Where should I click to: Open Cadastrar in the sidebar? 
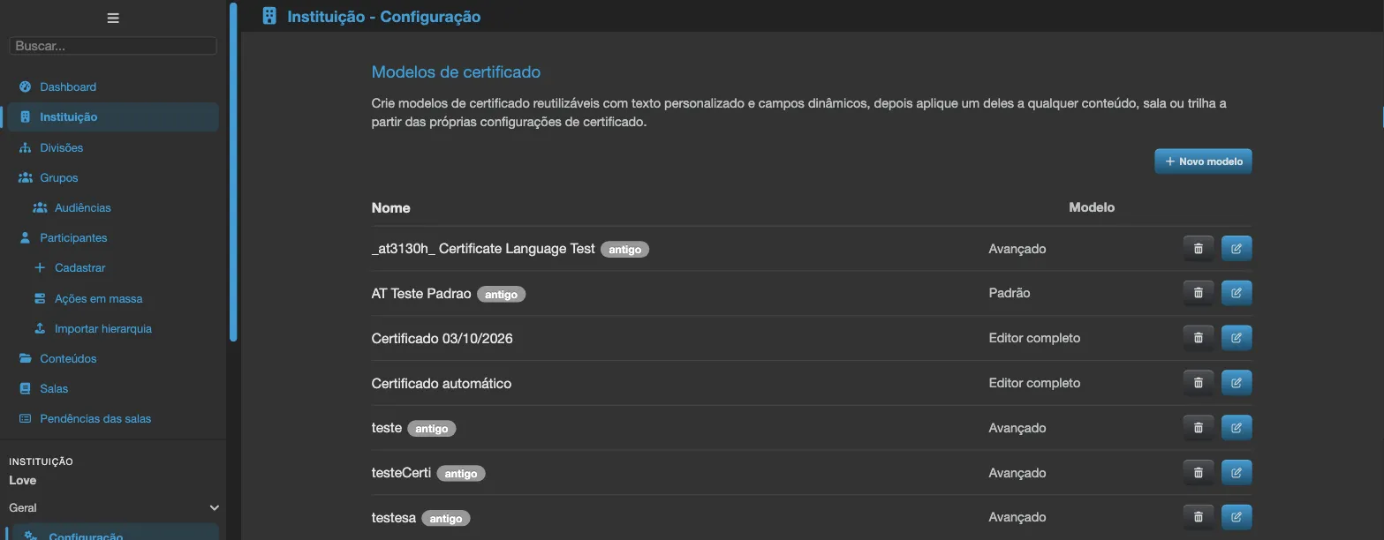(x=79, y=267)
